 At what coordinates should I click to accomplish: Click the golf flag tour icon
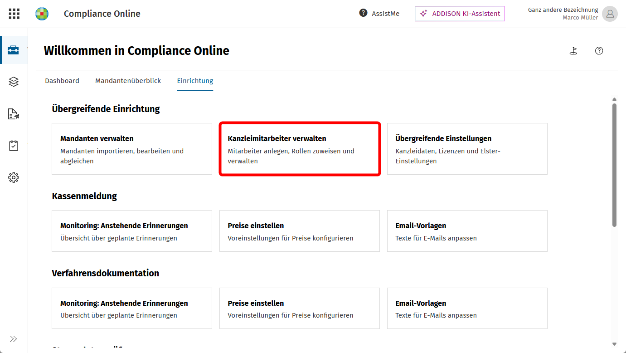(573, 51)
